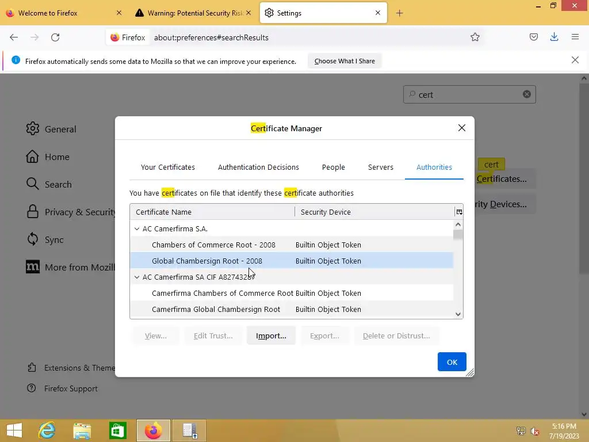Image resolution: width=589 pixels, height=442 pixels.
Task: Click the certificate list scroll up arrow
Action: [x=458, y=224]
